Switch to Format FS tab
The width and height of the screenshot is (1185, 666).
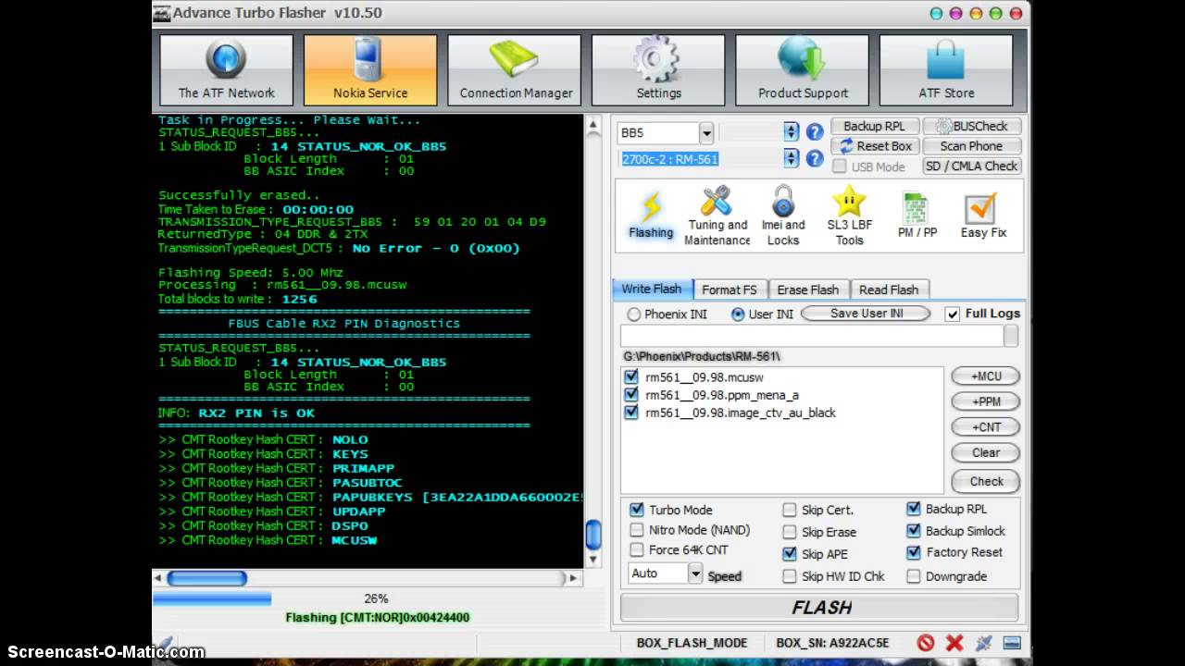coord(729,290)
